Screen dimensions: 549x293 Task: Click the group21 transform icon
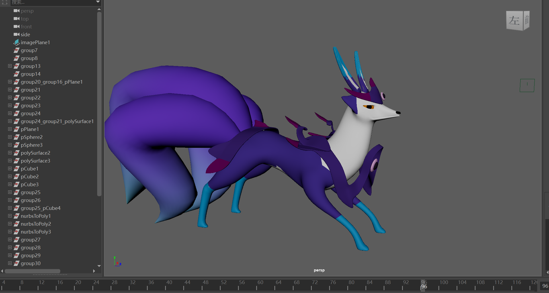point(16,90)
